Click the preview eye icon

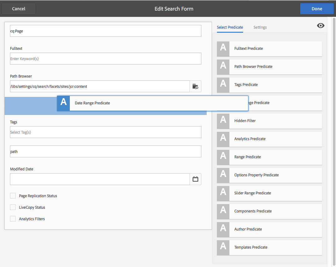[x=320, y=26]
